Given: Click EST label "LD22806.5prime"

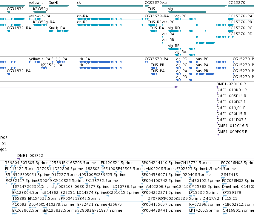Looking at the screenshot, I should coord(68,169).
